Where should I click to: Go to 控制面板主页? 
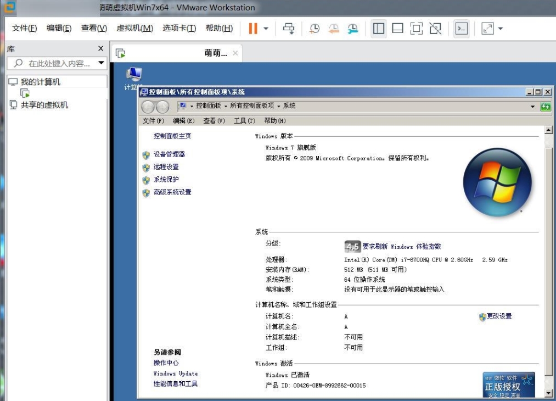pyautogui.click(x=172, y=136)
